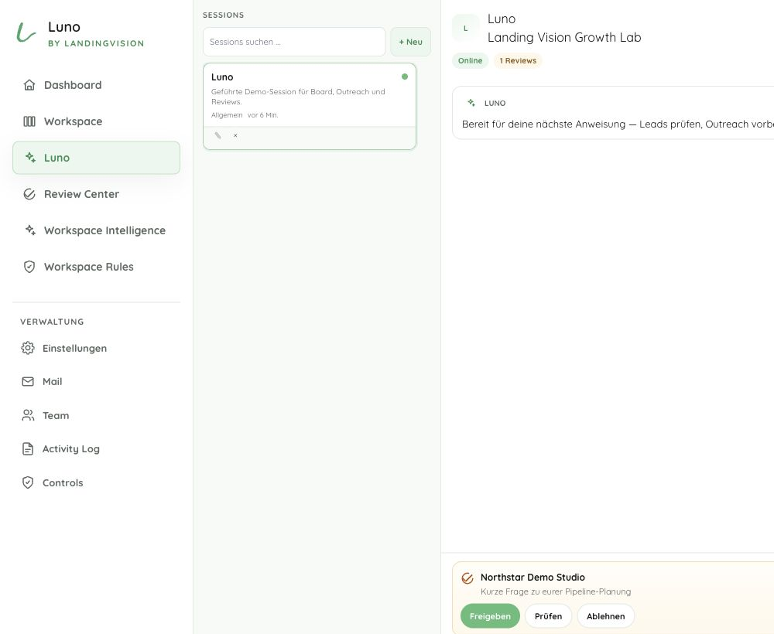The height and width of the screenshot is (634, 774).
Task: Click the Controls shield icon
Action: [x=28, y=482]
